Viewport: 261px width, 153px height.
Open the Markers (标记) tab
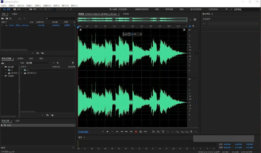(x=31, y=58)
